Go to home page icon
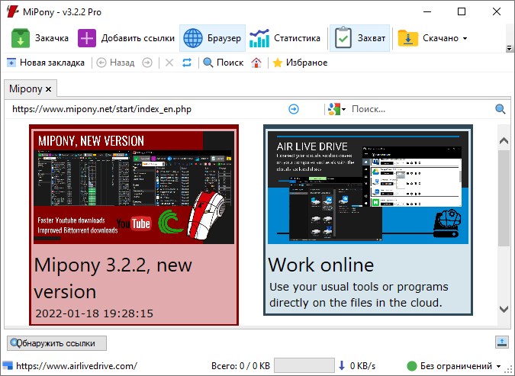The width and height of the screenshot is (515, 376). tap(256, 63)
